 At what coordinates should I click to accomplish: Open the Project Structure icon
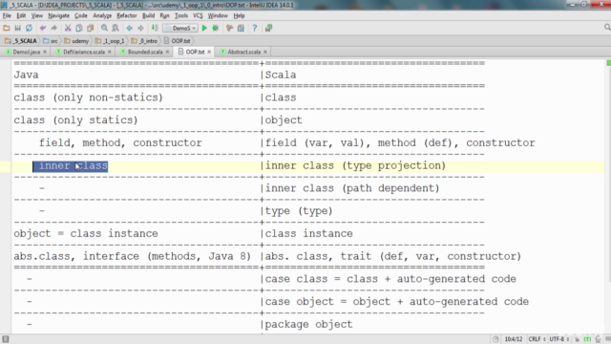click(x=241, y=28)
